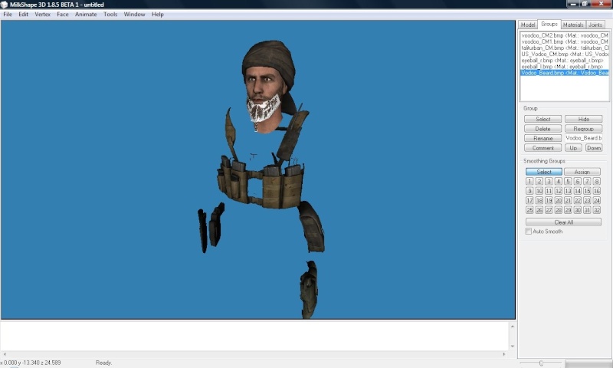Toggle smoothing group 16
The image size is (613, 368).
click(597, 191)
